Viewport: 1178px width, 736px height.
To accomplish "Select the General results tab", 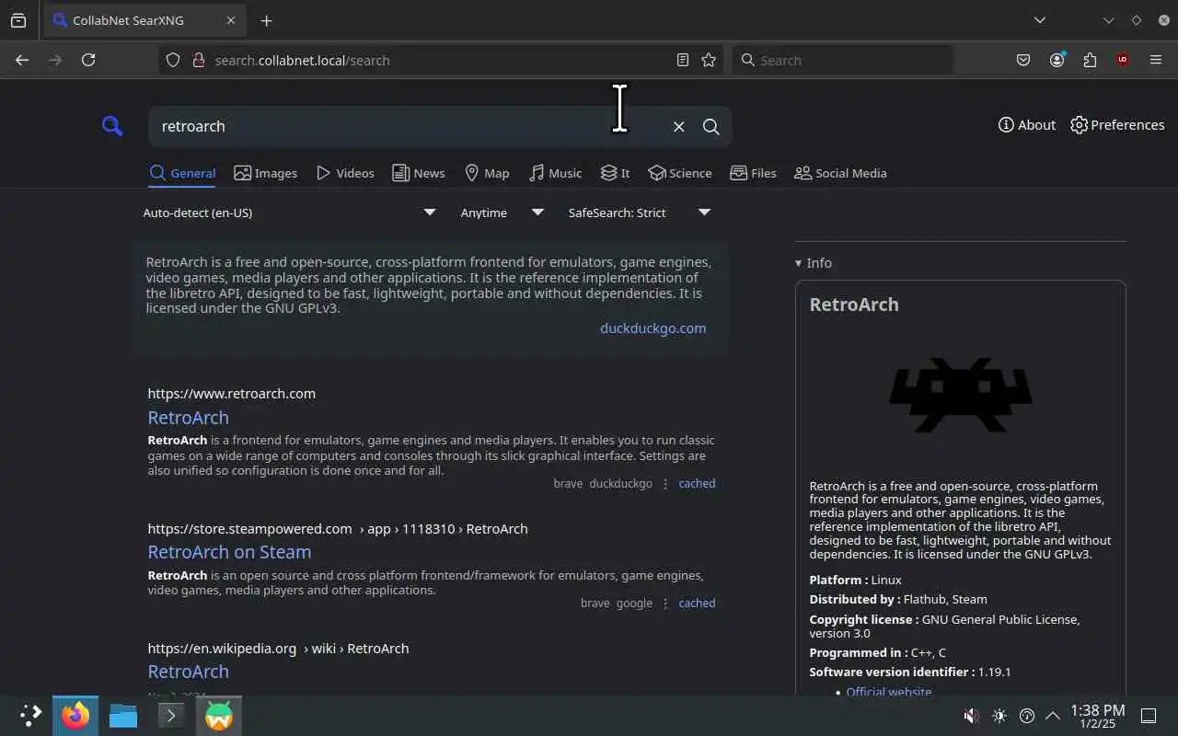I will tap(182, 173).
